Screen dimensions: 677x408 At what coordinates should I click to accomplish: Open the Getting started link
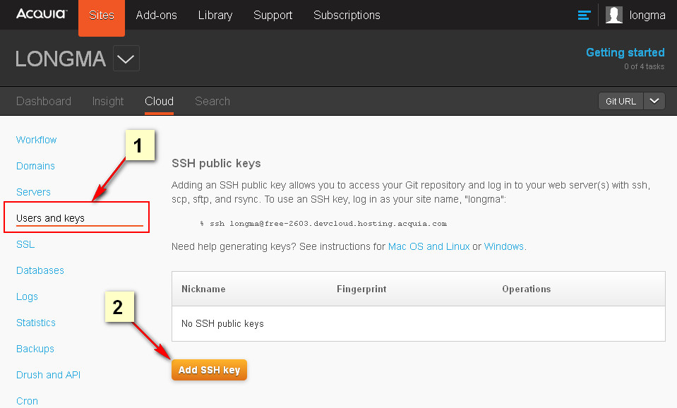click(625, 53)
